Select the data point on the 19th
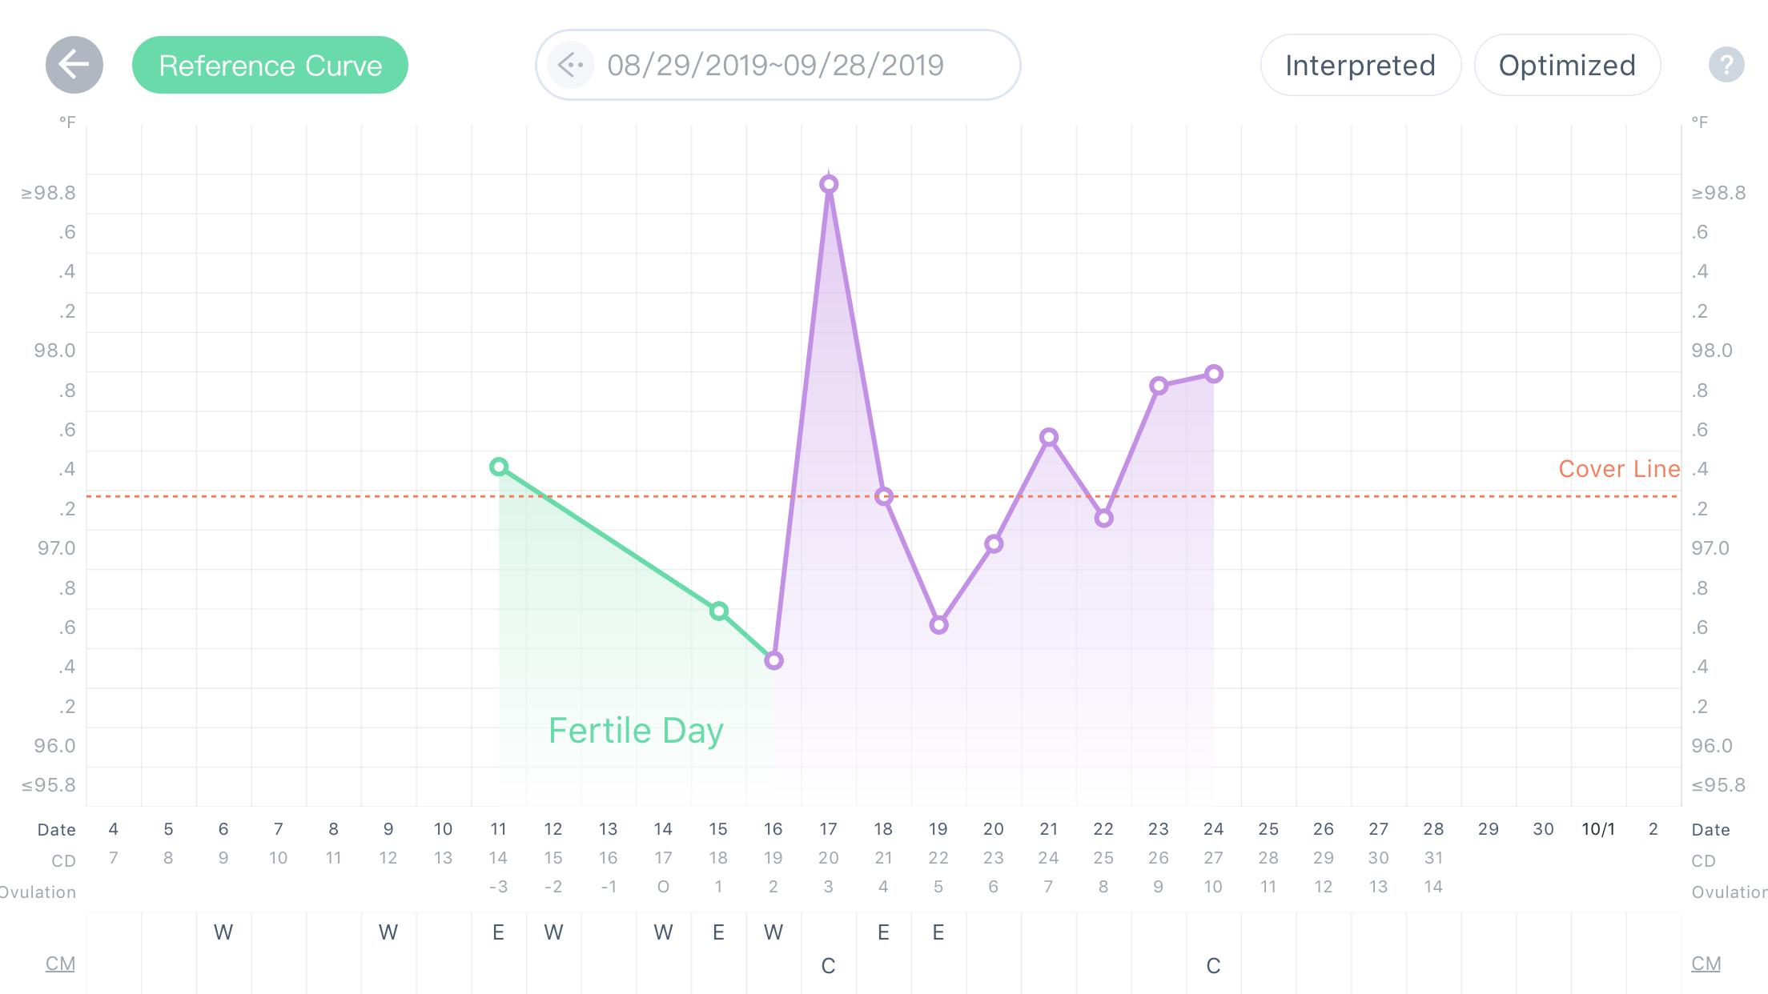The height and width of the screenshot is (994, 1768). (x=939, y=625)
